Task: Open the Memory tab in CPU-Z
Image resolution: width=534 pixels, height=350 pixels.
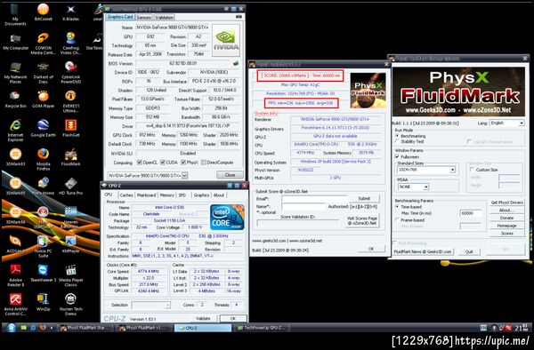Action: pyautogui.click(x=167, y=195)
